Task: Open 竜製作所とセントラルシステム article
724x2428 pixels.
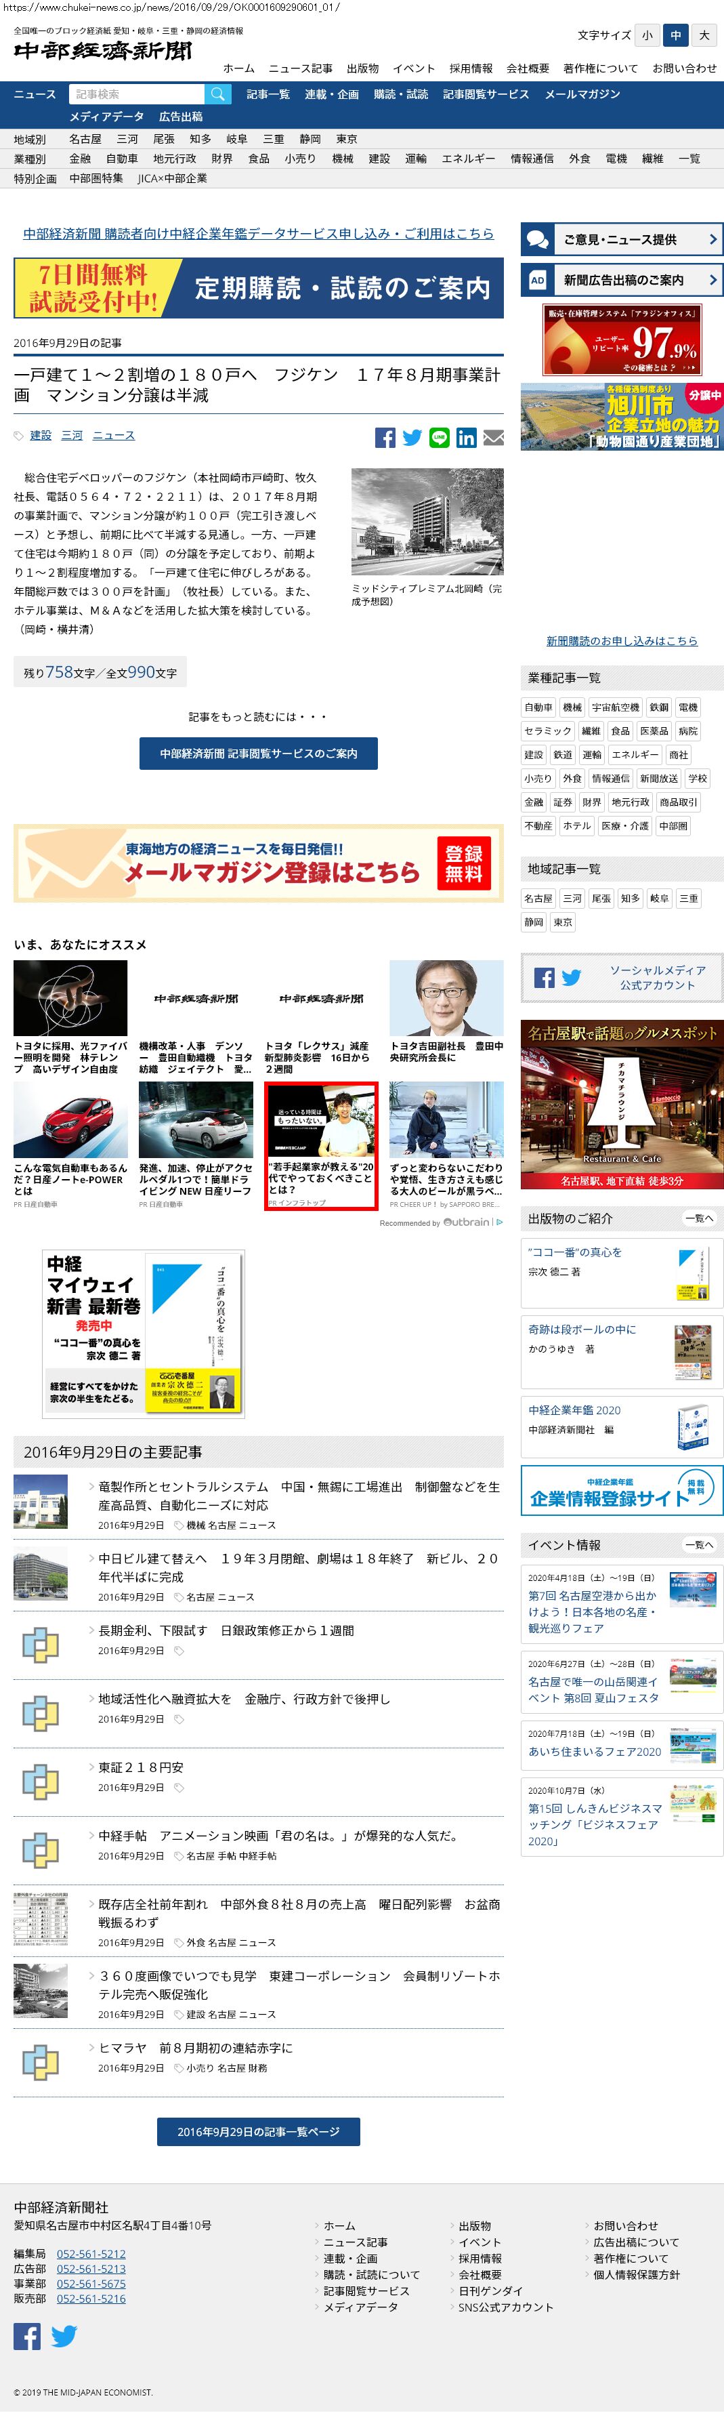Action: (x=299, y=1495)
